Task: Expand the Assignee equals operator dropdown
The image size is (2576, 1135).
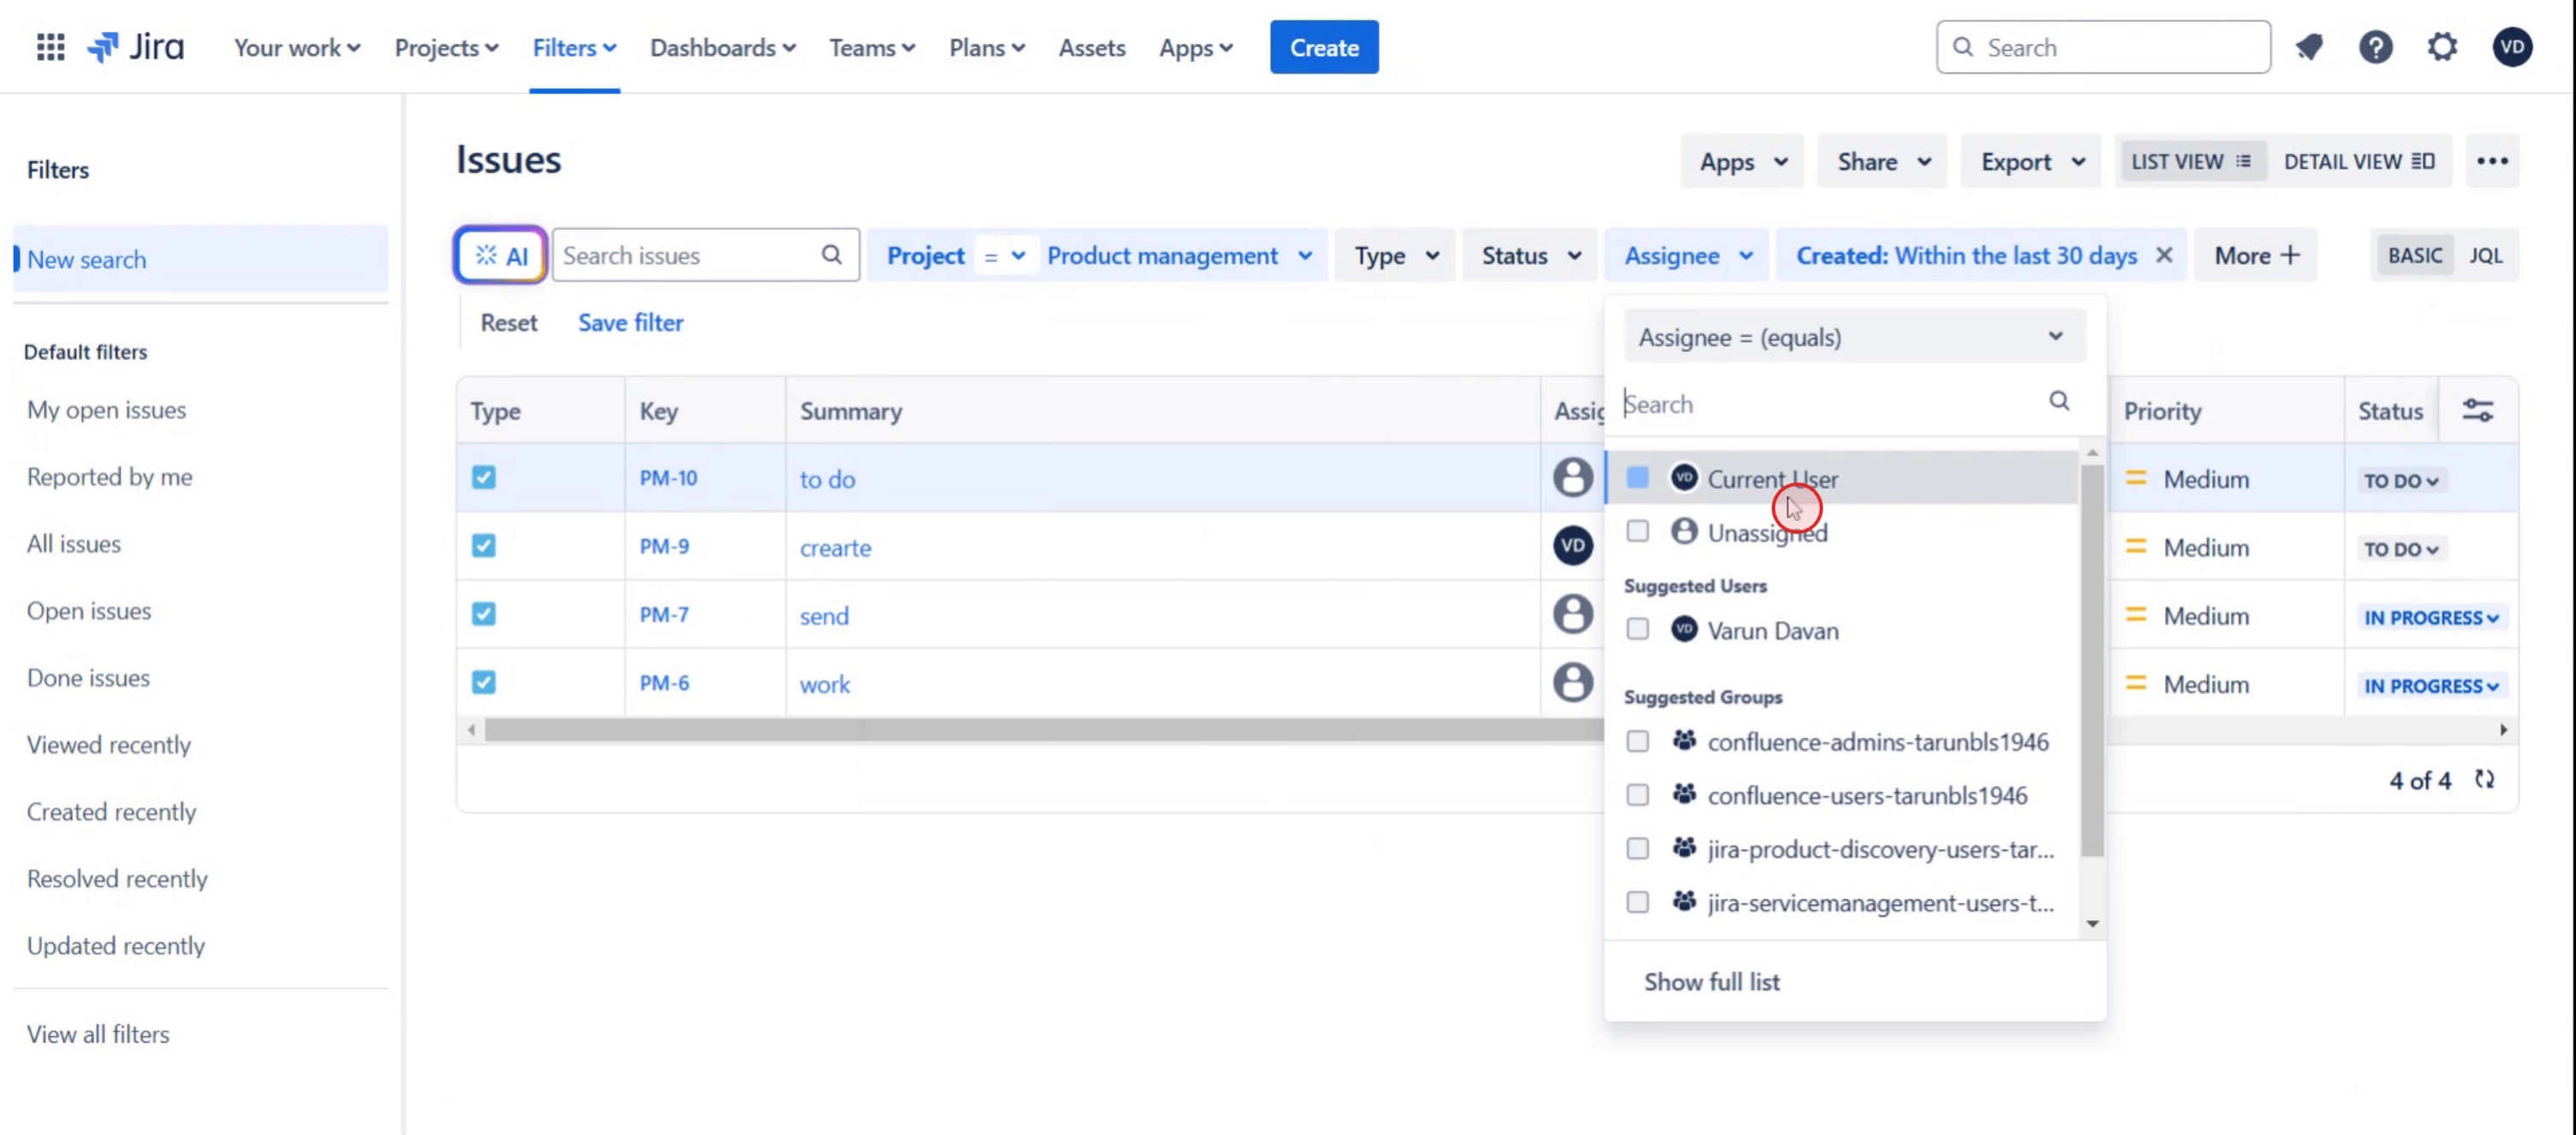Action: click(1854, 337)
